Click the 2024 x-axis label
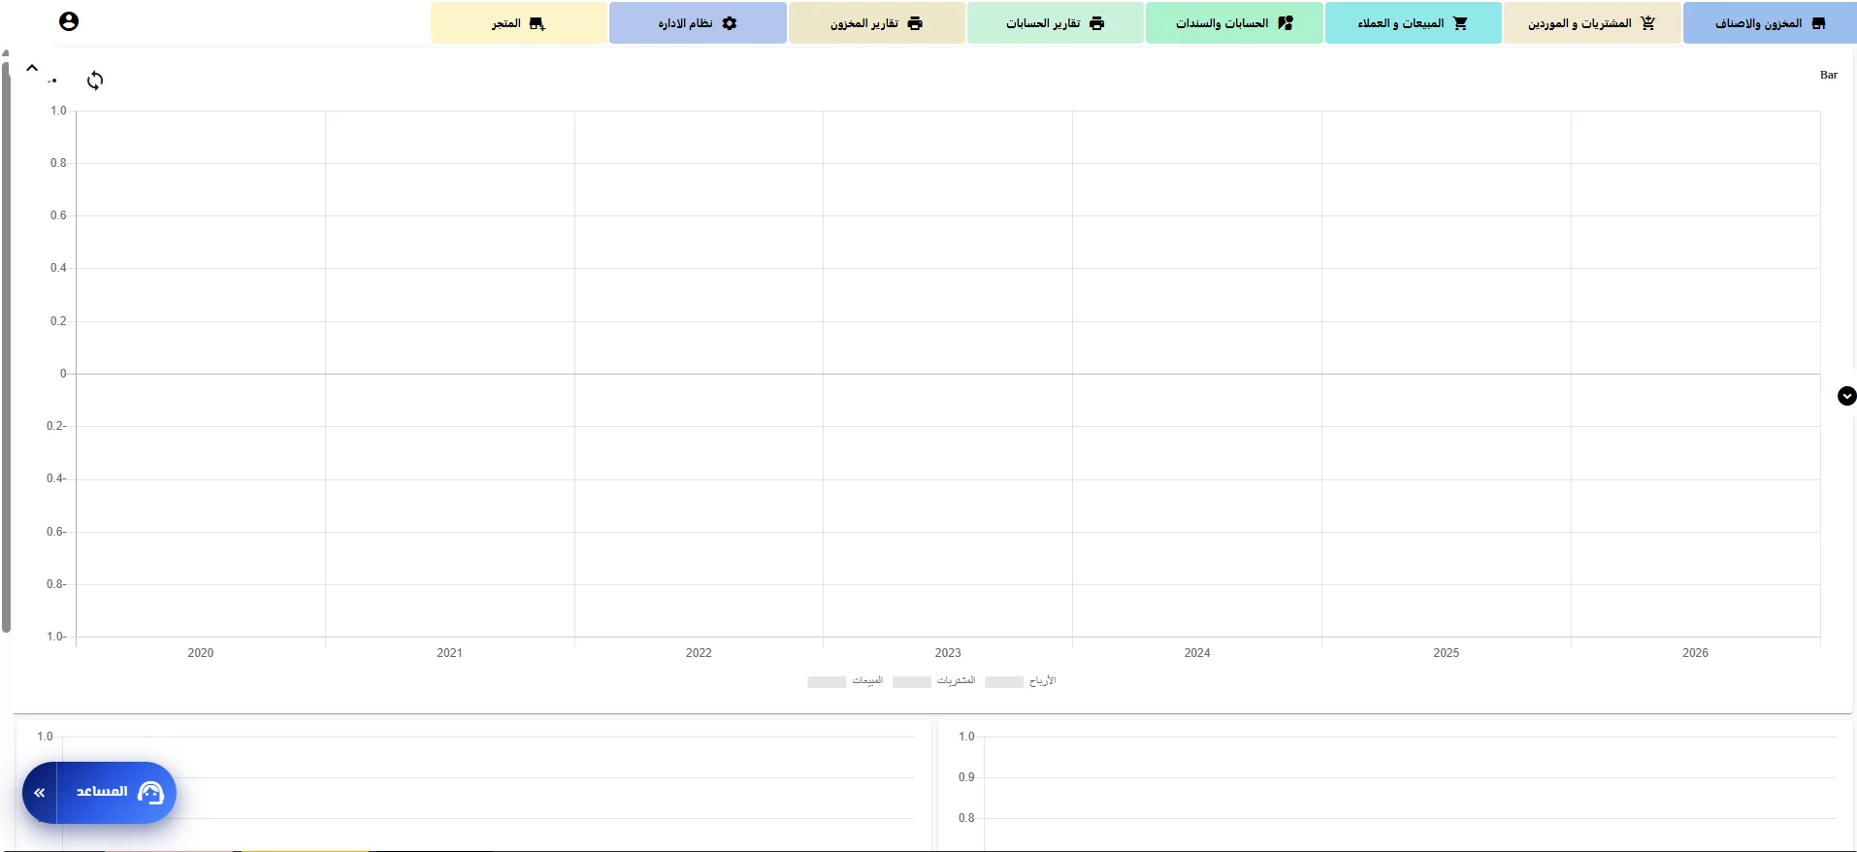Screen dimensions: 1857x852 click(1197, 653)
